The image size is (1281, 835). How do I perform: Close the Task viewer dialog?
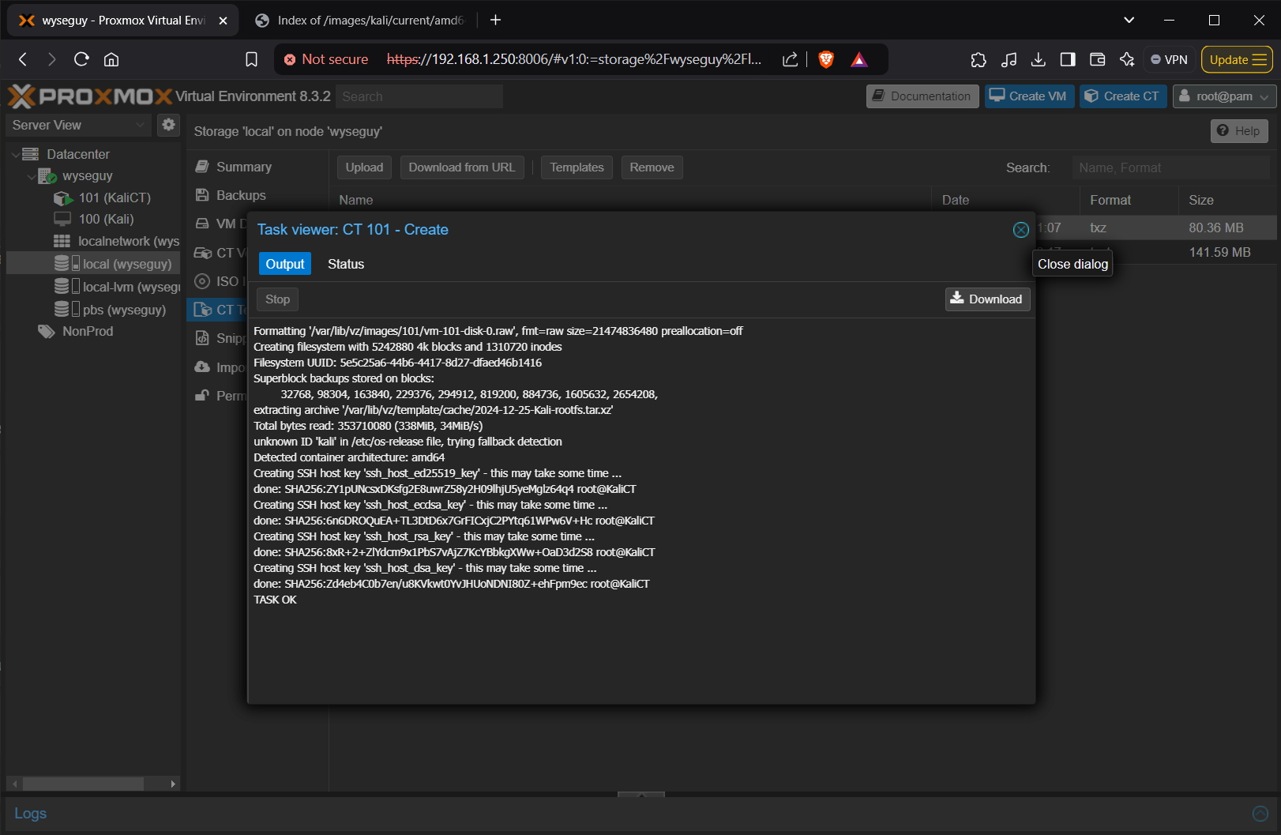(1020, 230)
